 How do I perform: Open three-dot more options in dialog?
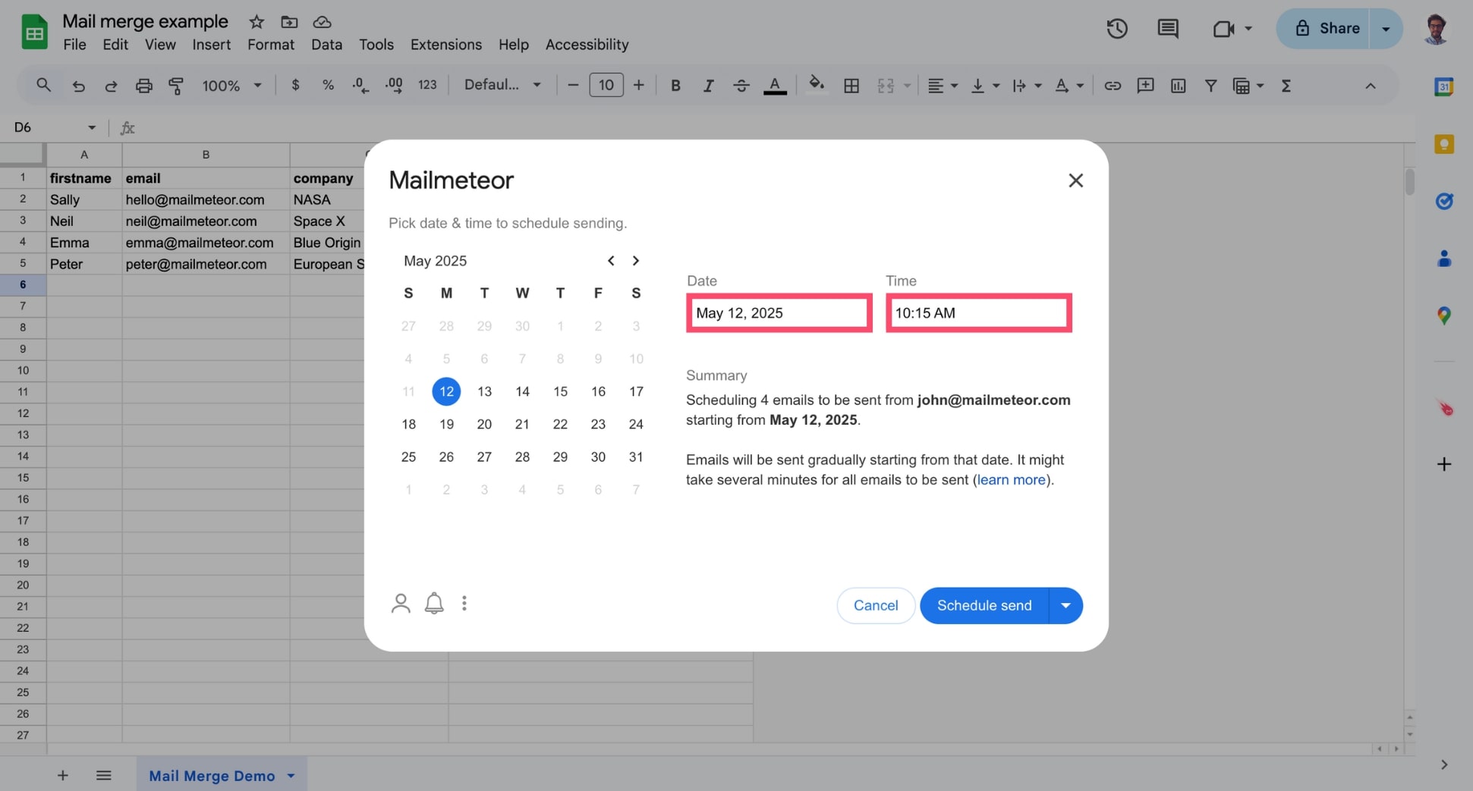coord(464,604)
